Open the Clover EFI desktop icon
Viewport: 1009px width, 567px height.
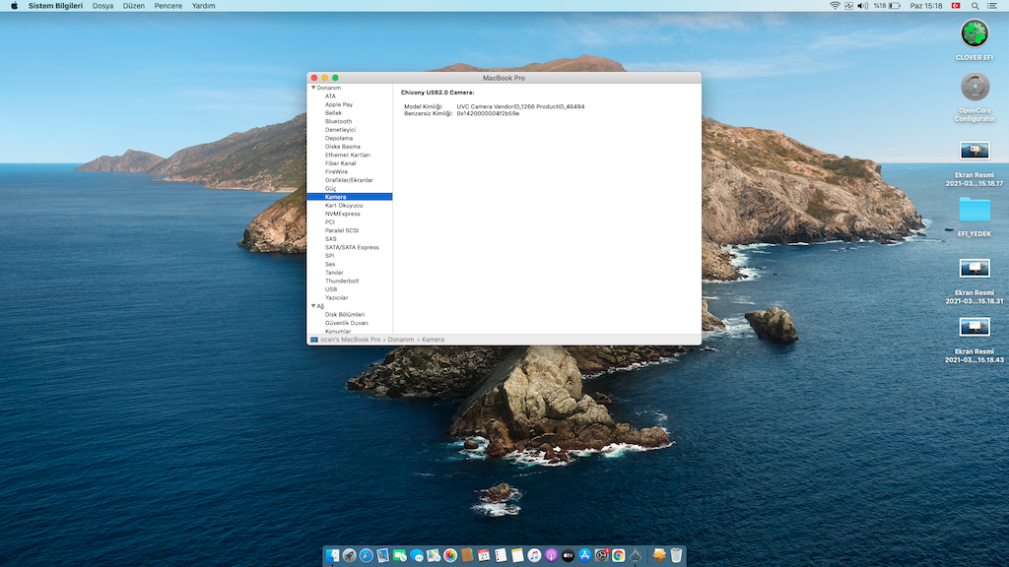point(974,33)
